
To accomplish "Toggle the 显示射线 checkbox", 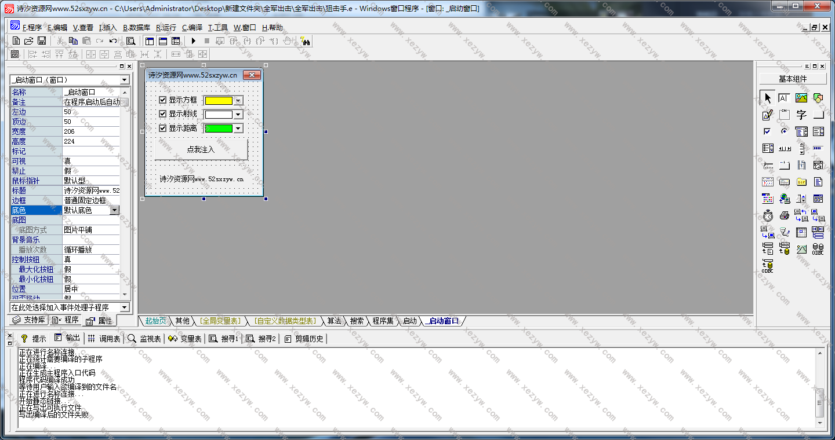I will click(x=162, y=114).
